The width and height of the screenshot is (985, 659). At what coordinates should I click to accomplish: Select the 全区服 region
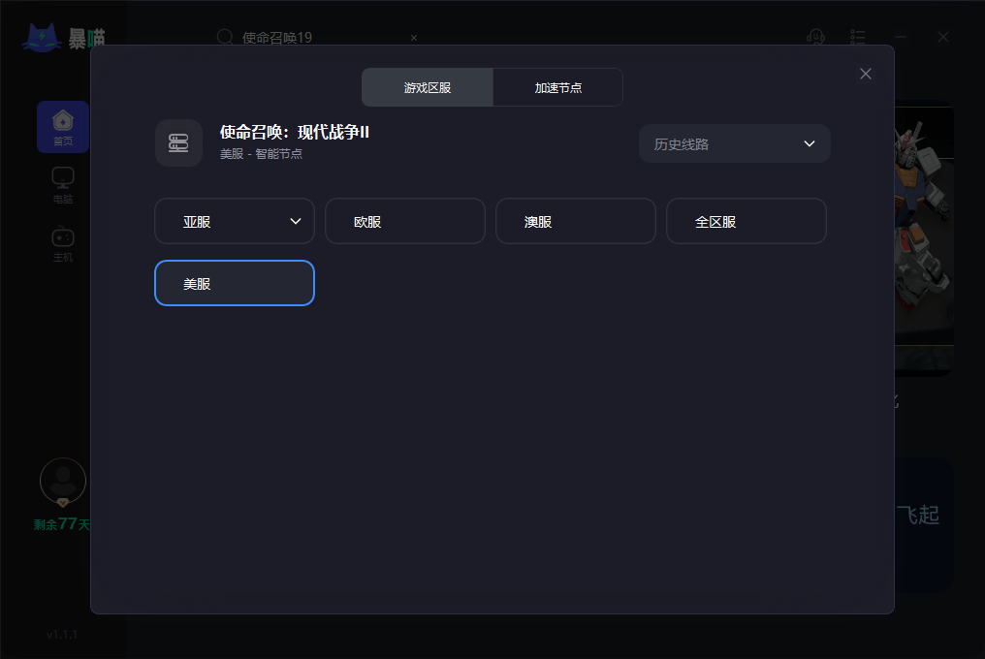click(747, 221)
